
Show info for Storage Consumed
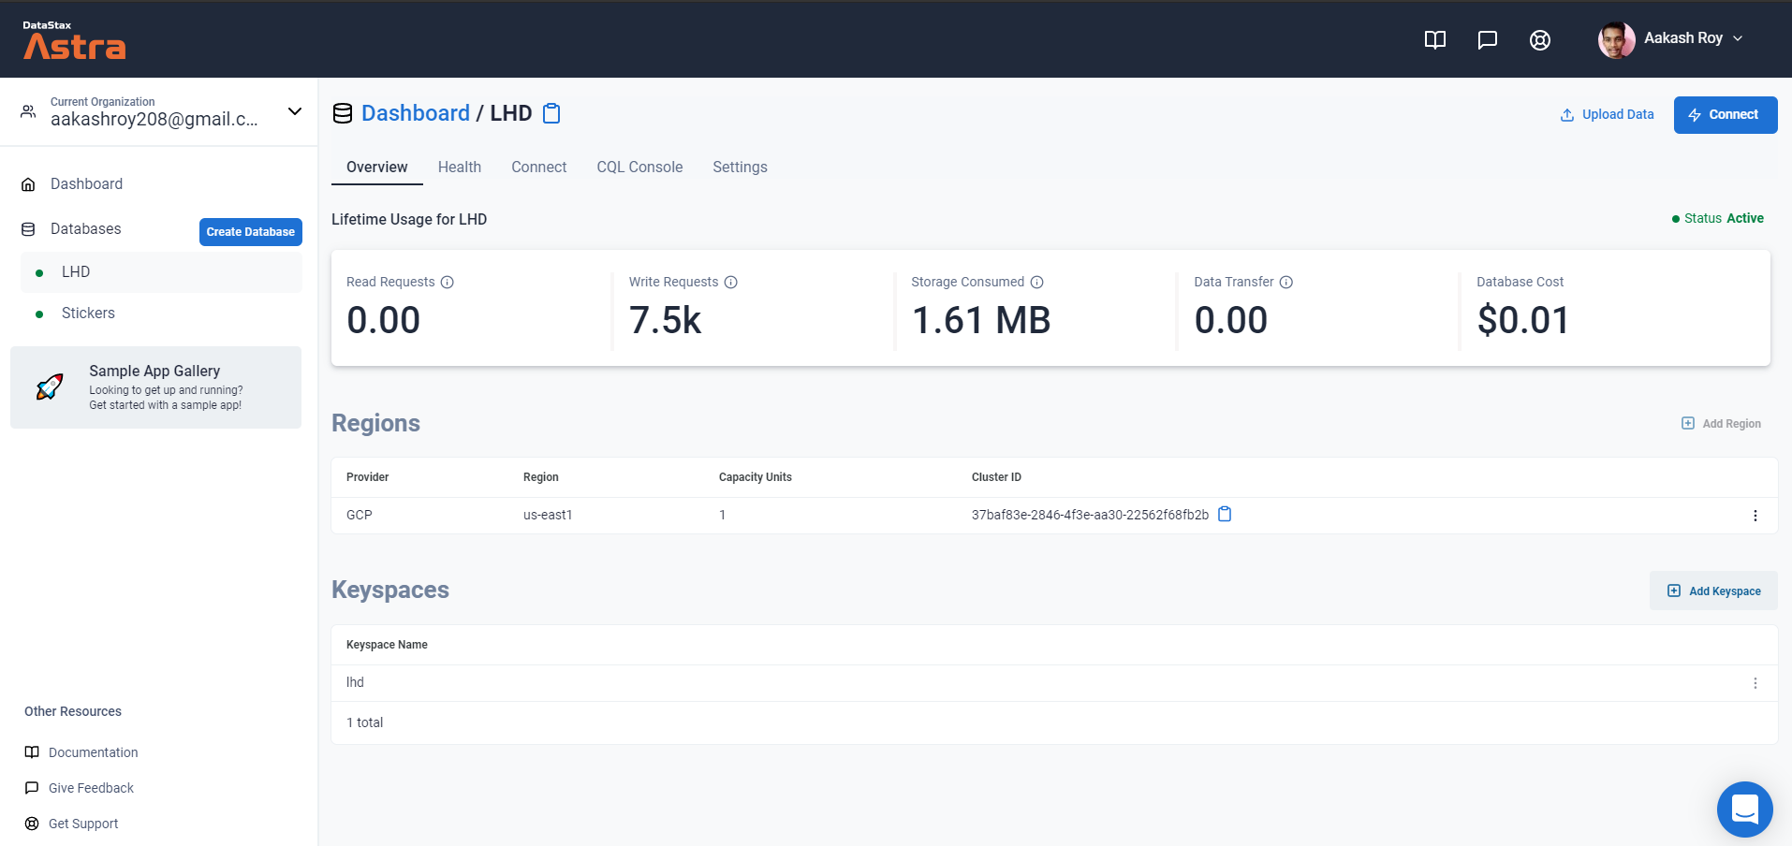pos(1037,283)
